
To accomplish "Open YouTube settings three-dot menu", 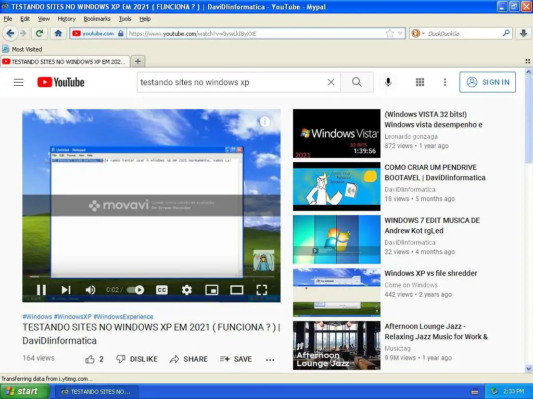I will (445, 82).
